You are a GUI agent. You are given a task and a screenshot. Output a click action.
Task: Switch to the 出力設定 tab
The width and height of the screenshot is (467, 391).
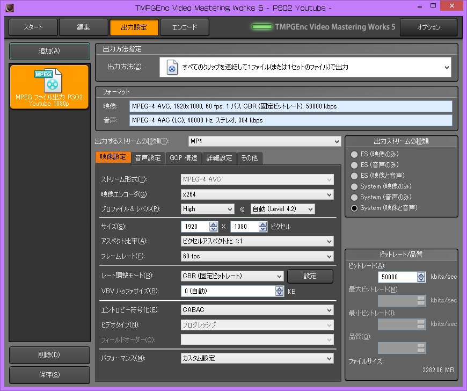tap(134, 27)
